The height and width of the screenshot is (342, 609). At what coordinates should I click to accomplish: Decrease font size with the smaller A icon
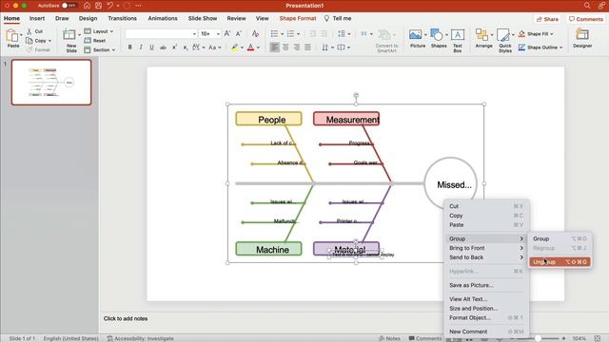(239, 34)
